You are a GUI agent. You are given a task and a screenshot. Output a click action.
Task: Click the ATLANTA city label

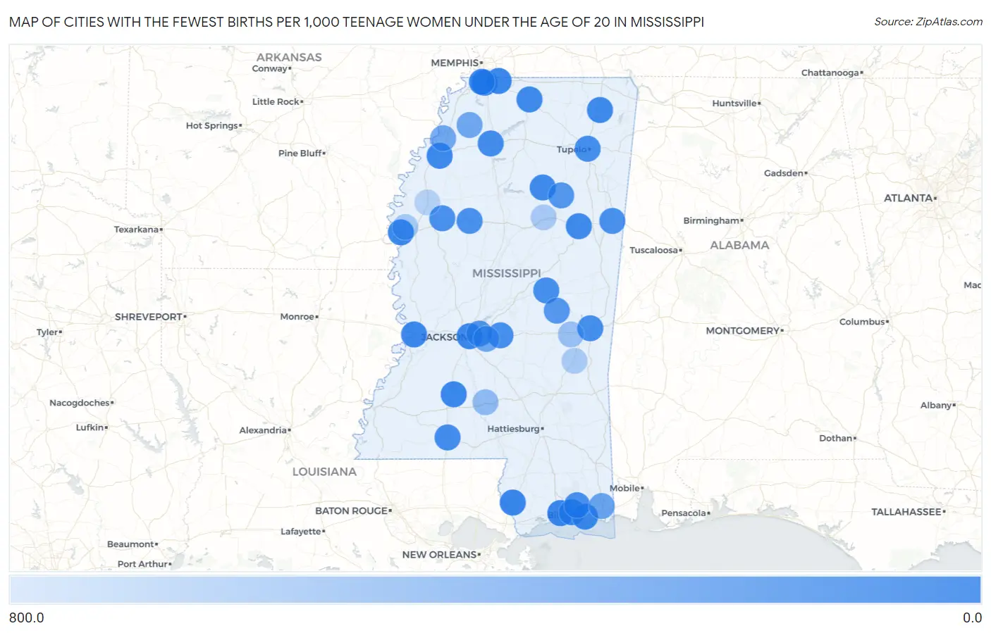(x=908, y=198)
